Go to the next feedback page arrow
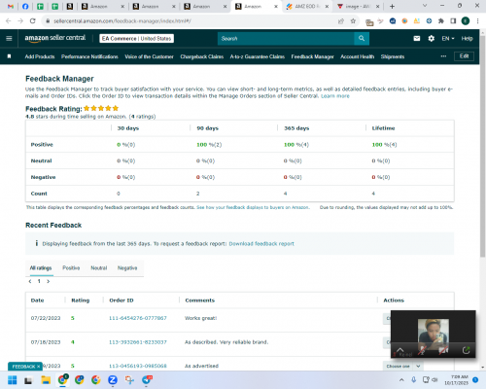This screenshot has width=486, height=389. (x=49, y=281)
